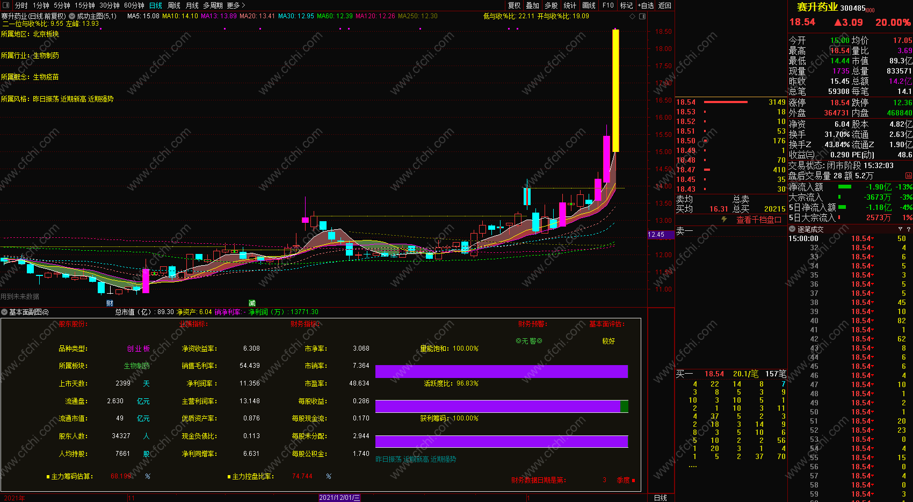
Task: Select the 15分钟 period
Action: [85, 5]
